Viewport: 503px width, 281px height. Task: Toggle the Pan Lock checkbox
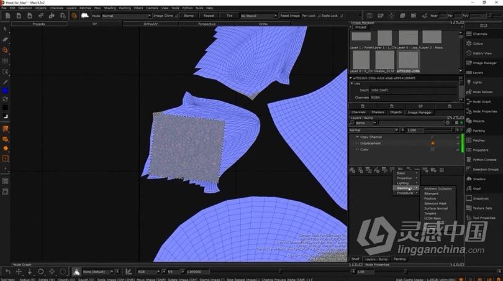319,16
